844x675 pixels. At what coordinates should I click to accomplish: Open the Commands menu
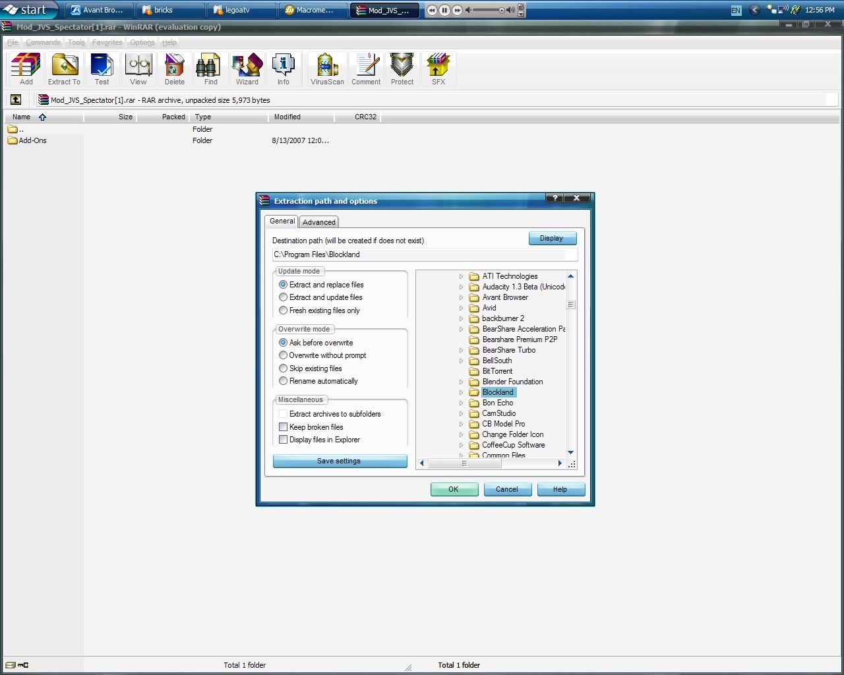coord(44,42)
